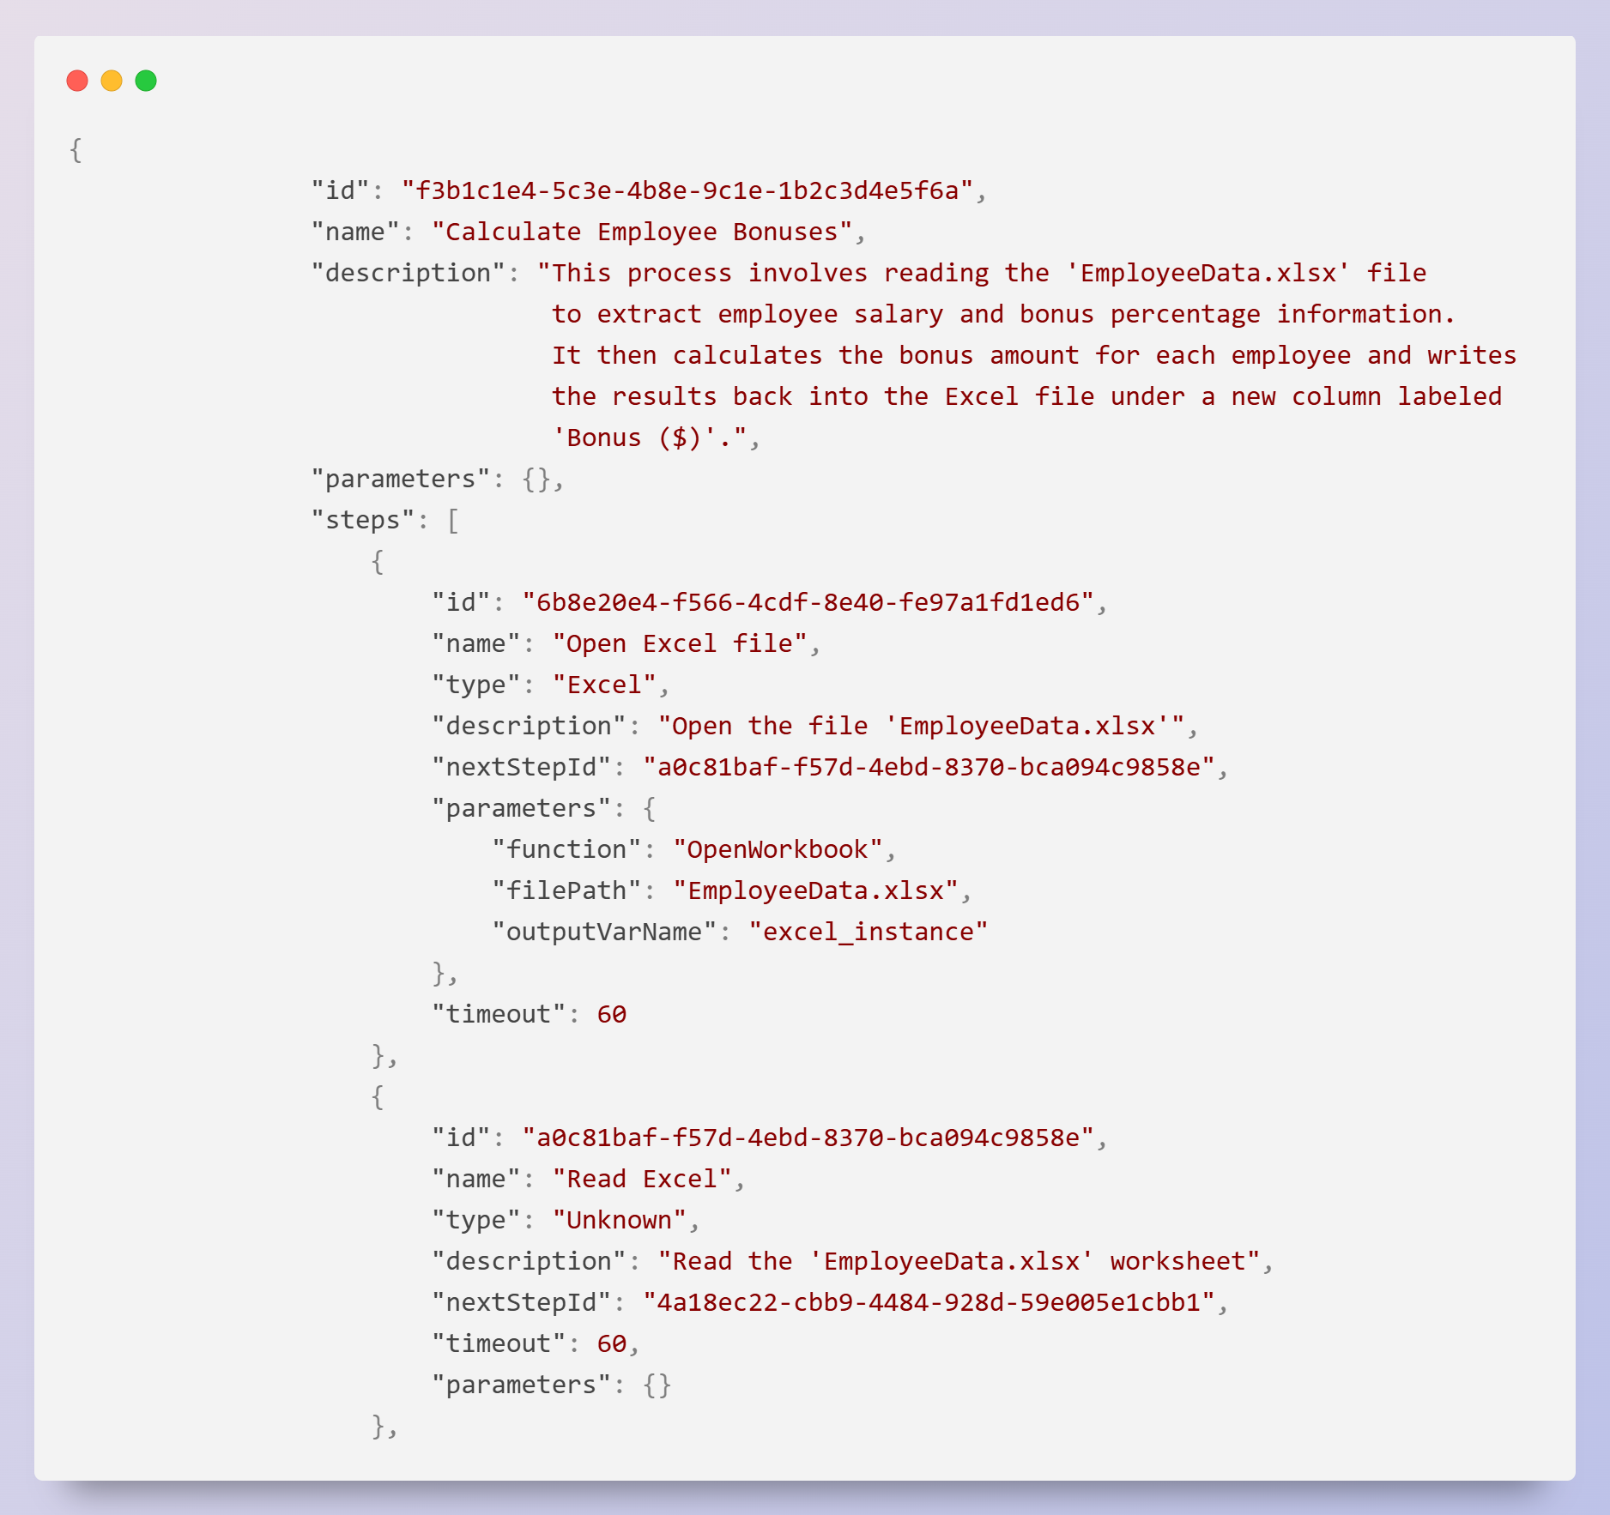Click the green maximize window button
The width and height of the screenshot is (1610, 1515).
[146, 81]
